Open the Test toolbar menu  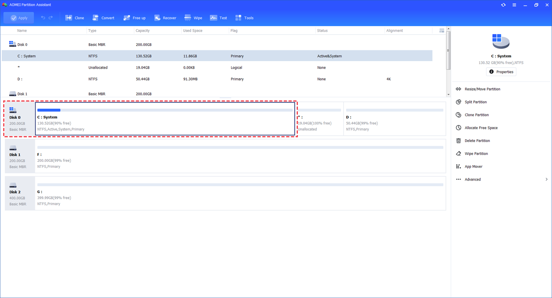click(218, 18)
